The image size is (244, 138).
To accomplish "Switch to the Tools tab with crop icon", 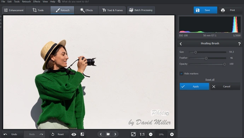I will [38, 10].
